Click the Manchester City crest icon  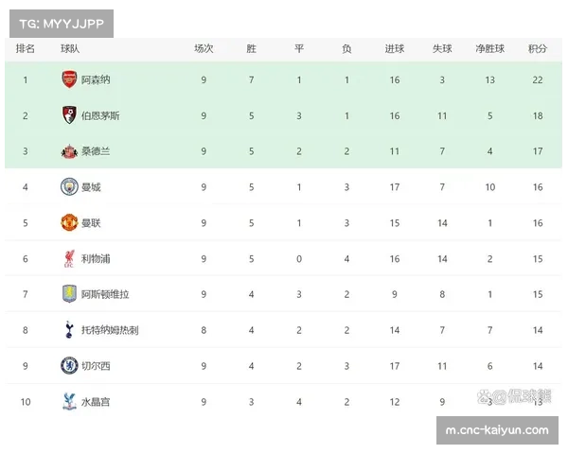69,186
